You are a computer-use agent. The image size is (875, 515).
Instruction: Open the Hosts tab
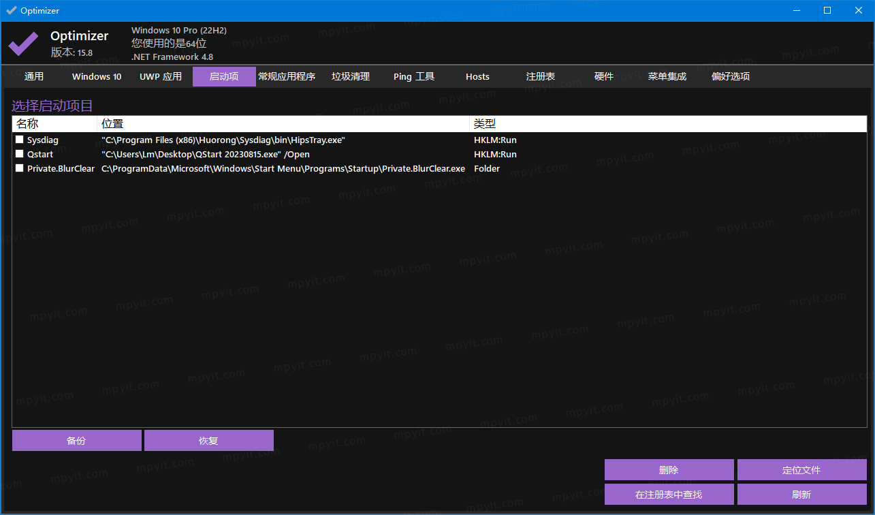click(x=477, y=76)
